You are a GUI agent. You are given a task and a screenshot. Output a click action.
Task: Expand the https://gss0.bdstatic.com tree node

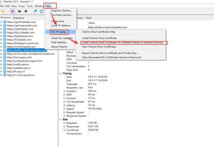tap(1, 22)
